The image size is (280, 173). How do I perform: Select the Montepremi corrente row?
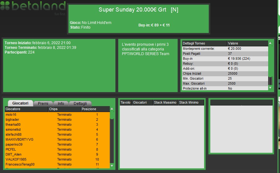[x=225, y=49]
